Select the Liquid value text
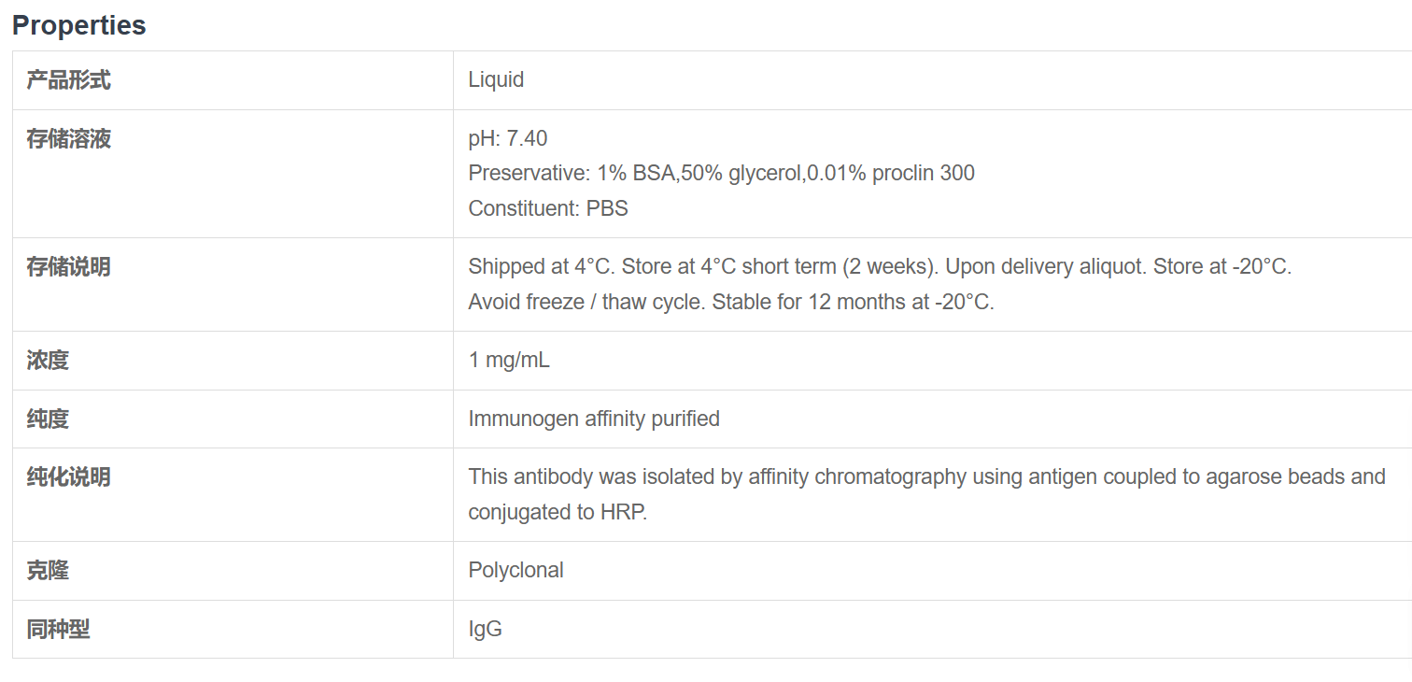The height and width of the screenshot is (682, 1412). (496, 80)
